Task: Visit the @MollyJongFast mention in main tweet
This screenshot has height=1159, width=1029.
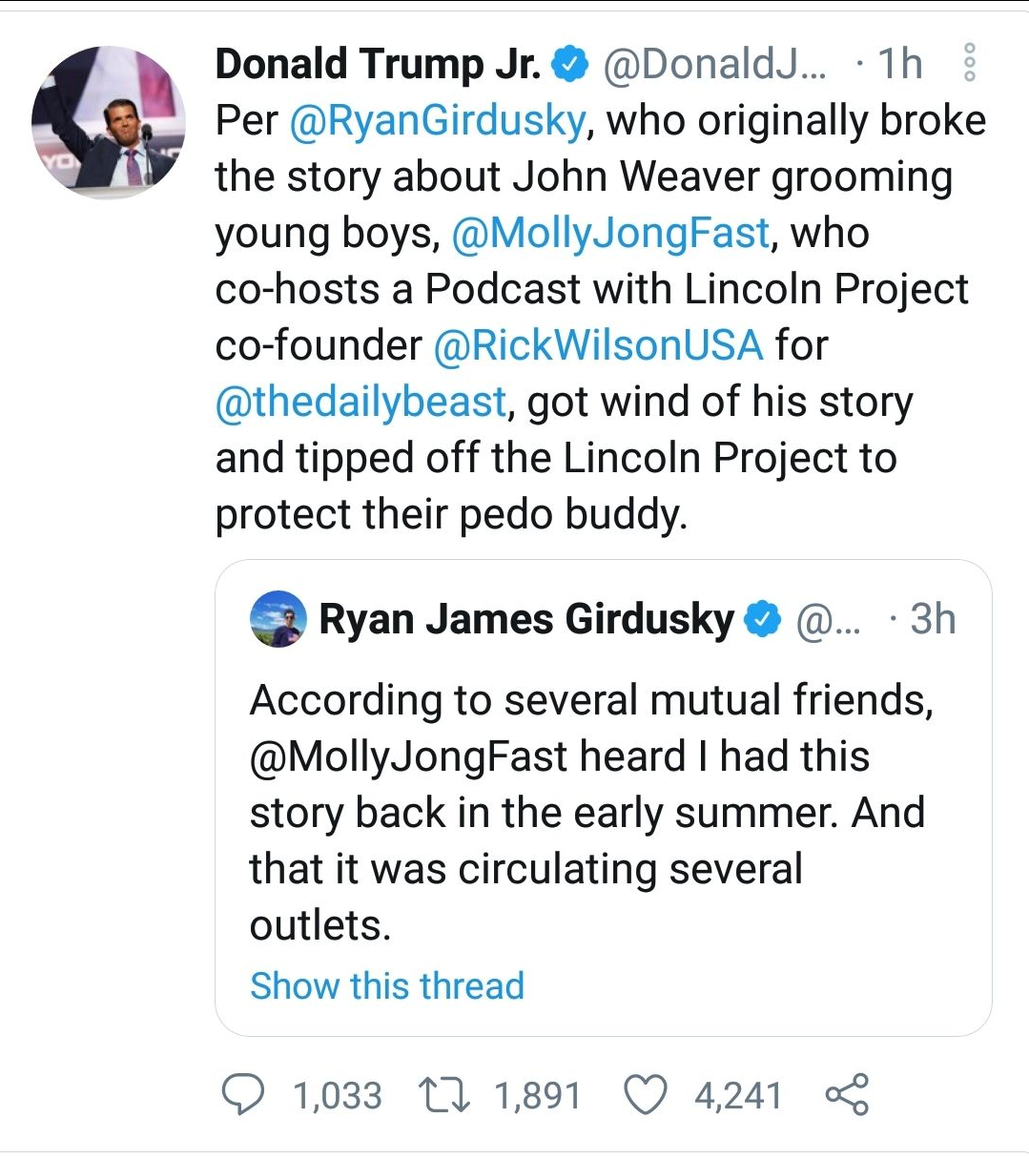Action: point(609,234)
